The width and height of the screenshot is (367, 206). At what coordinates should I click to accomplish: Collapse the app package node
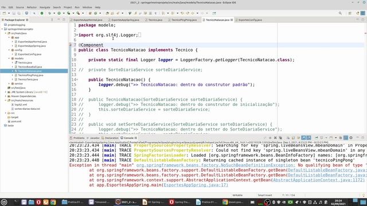pyautogui.click(x=9, y=37)
